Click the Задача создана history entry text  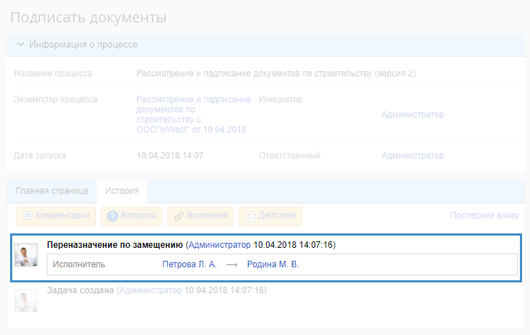coord(80,290)
